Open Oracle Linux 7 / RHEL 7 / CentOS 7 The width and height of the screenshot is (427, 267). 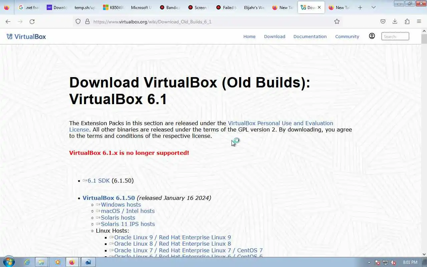point(188,250)
